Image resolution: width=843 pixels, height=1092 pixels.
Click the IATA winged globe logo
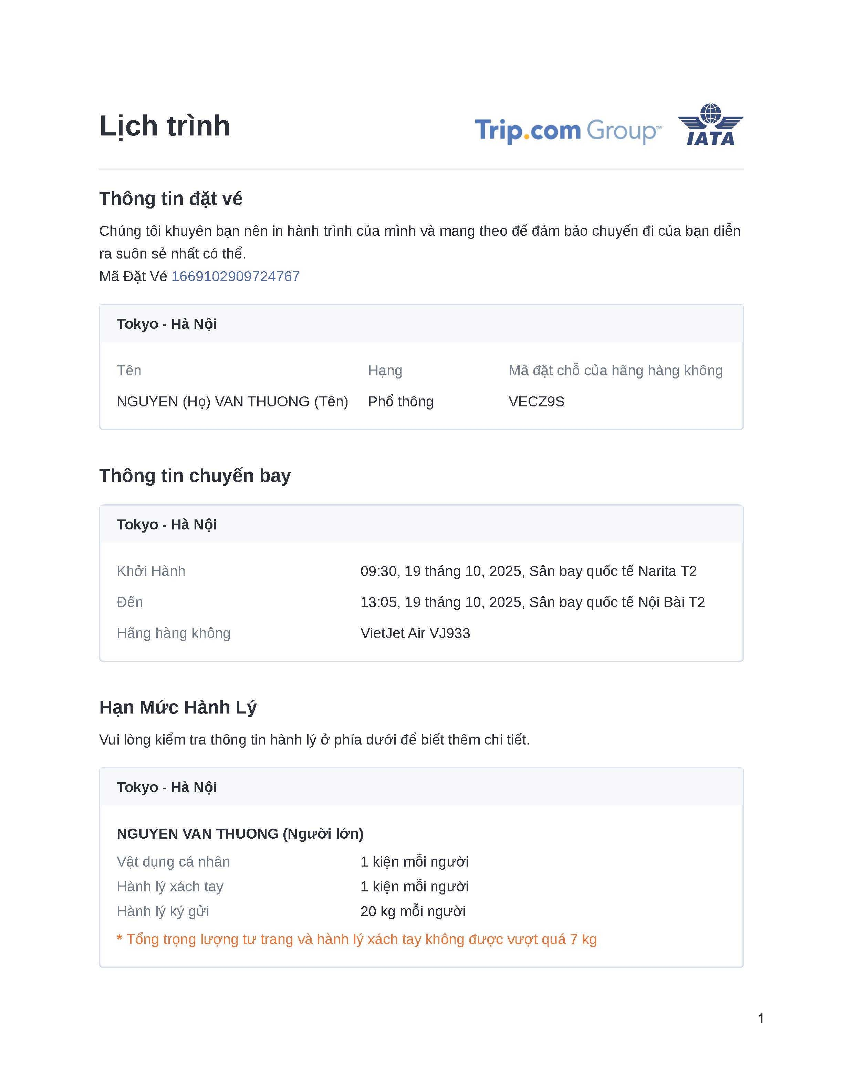click(710, 124)
